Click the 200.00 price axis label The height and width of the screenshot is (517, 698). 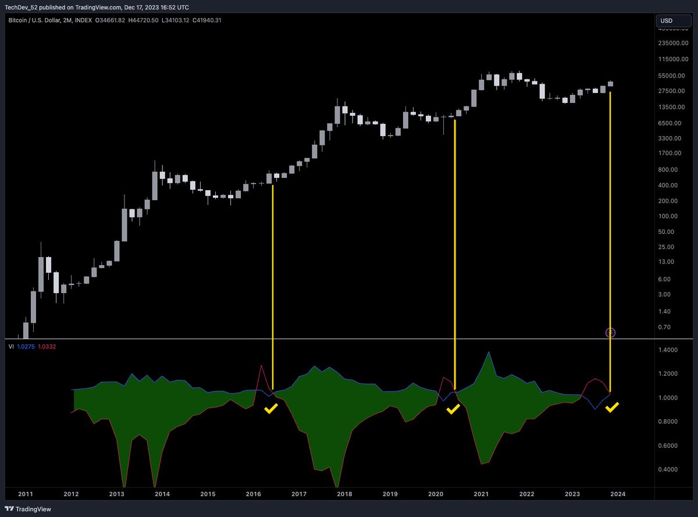(x=667, y=201)
